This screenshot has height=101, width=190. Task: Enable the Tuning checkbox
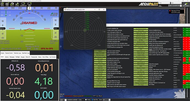(x=86, y=100)
